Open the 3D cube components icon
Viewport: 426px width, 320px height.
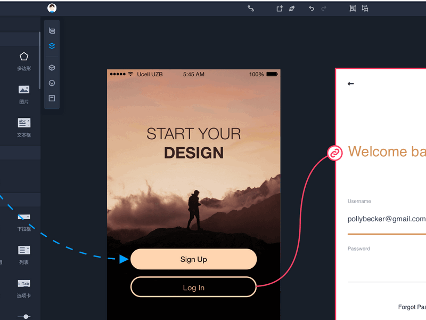tap(52, 68)
